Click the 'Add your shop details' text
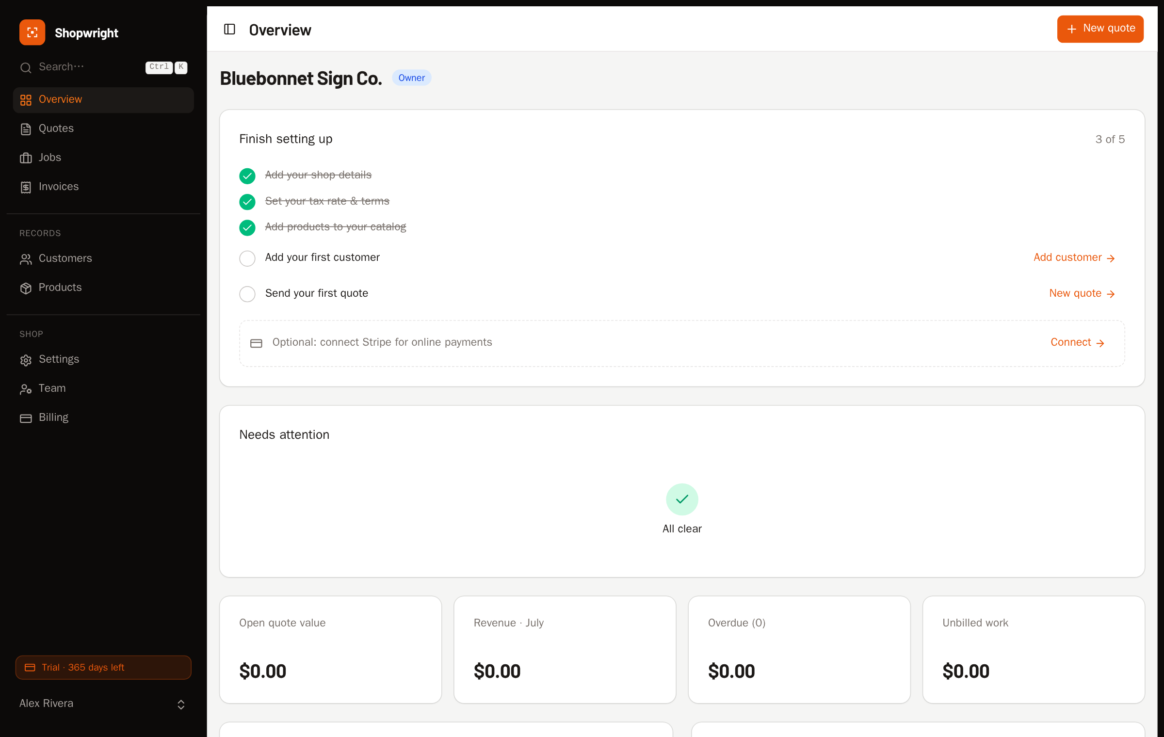Viewport: 1164px width, 737px height. pyautogui.click(x=318, y=175)
